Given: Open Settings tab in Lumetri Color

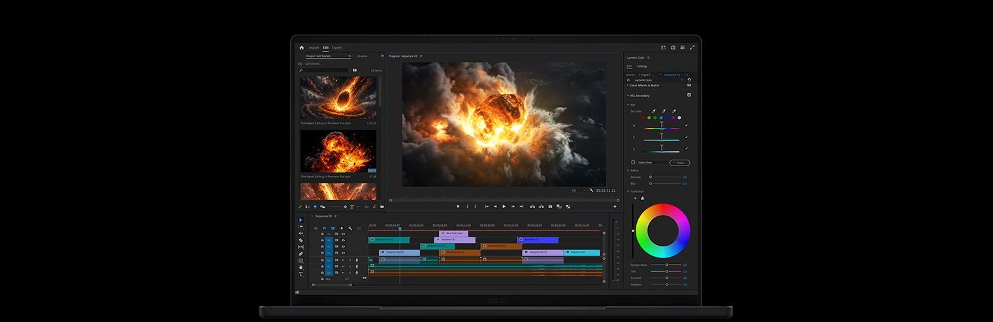Looking at the screenshot, I should click(x=642, y=66).
